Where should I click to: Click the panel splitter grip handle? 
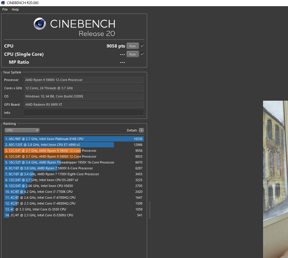coord(149,210)
